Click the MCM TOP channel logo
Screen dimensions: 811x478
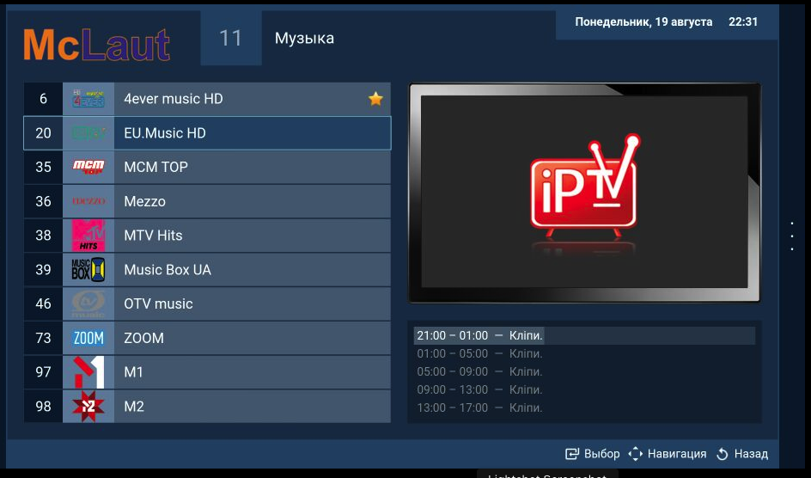(x=88, y=167)
